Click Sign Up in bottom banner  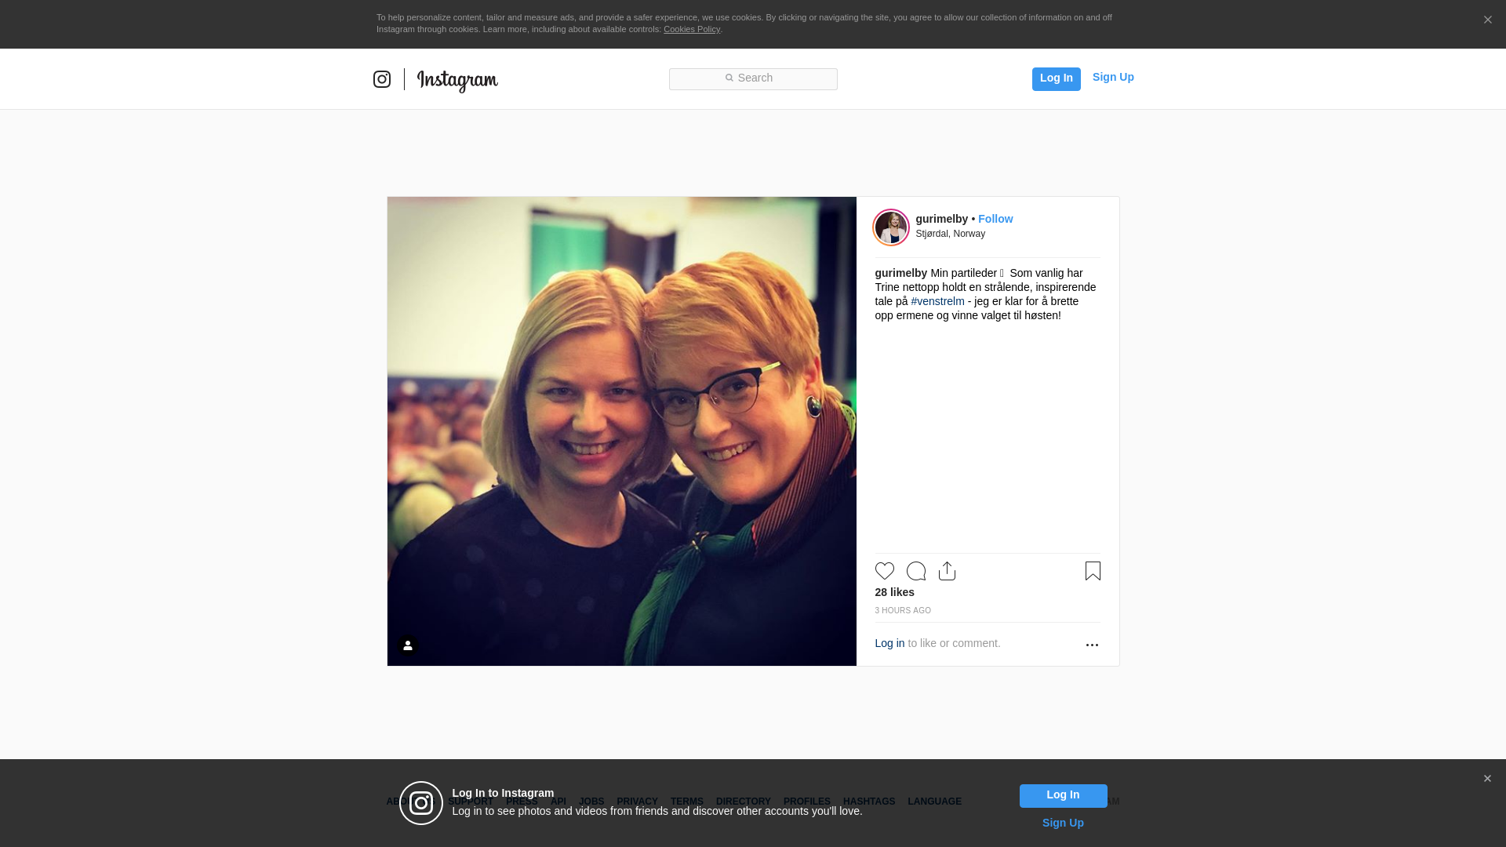pos(1063,823)
